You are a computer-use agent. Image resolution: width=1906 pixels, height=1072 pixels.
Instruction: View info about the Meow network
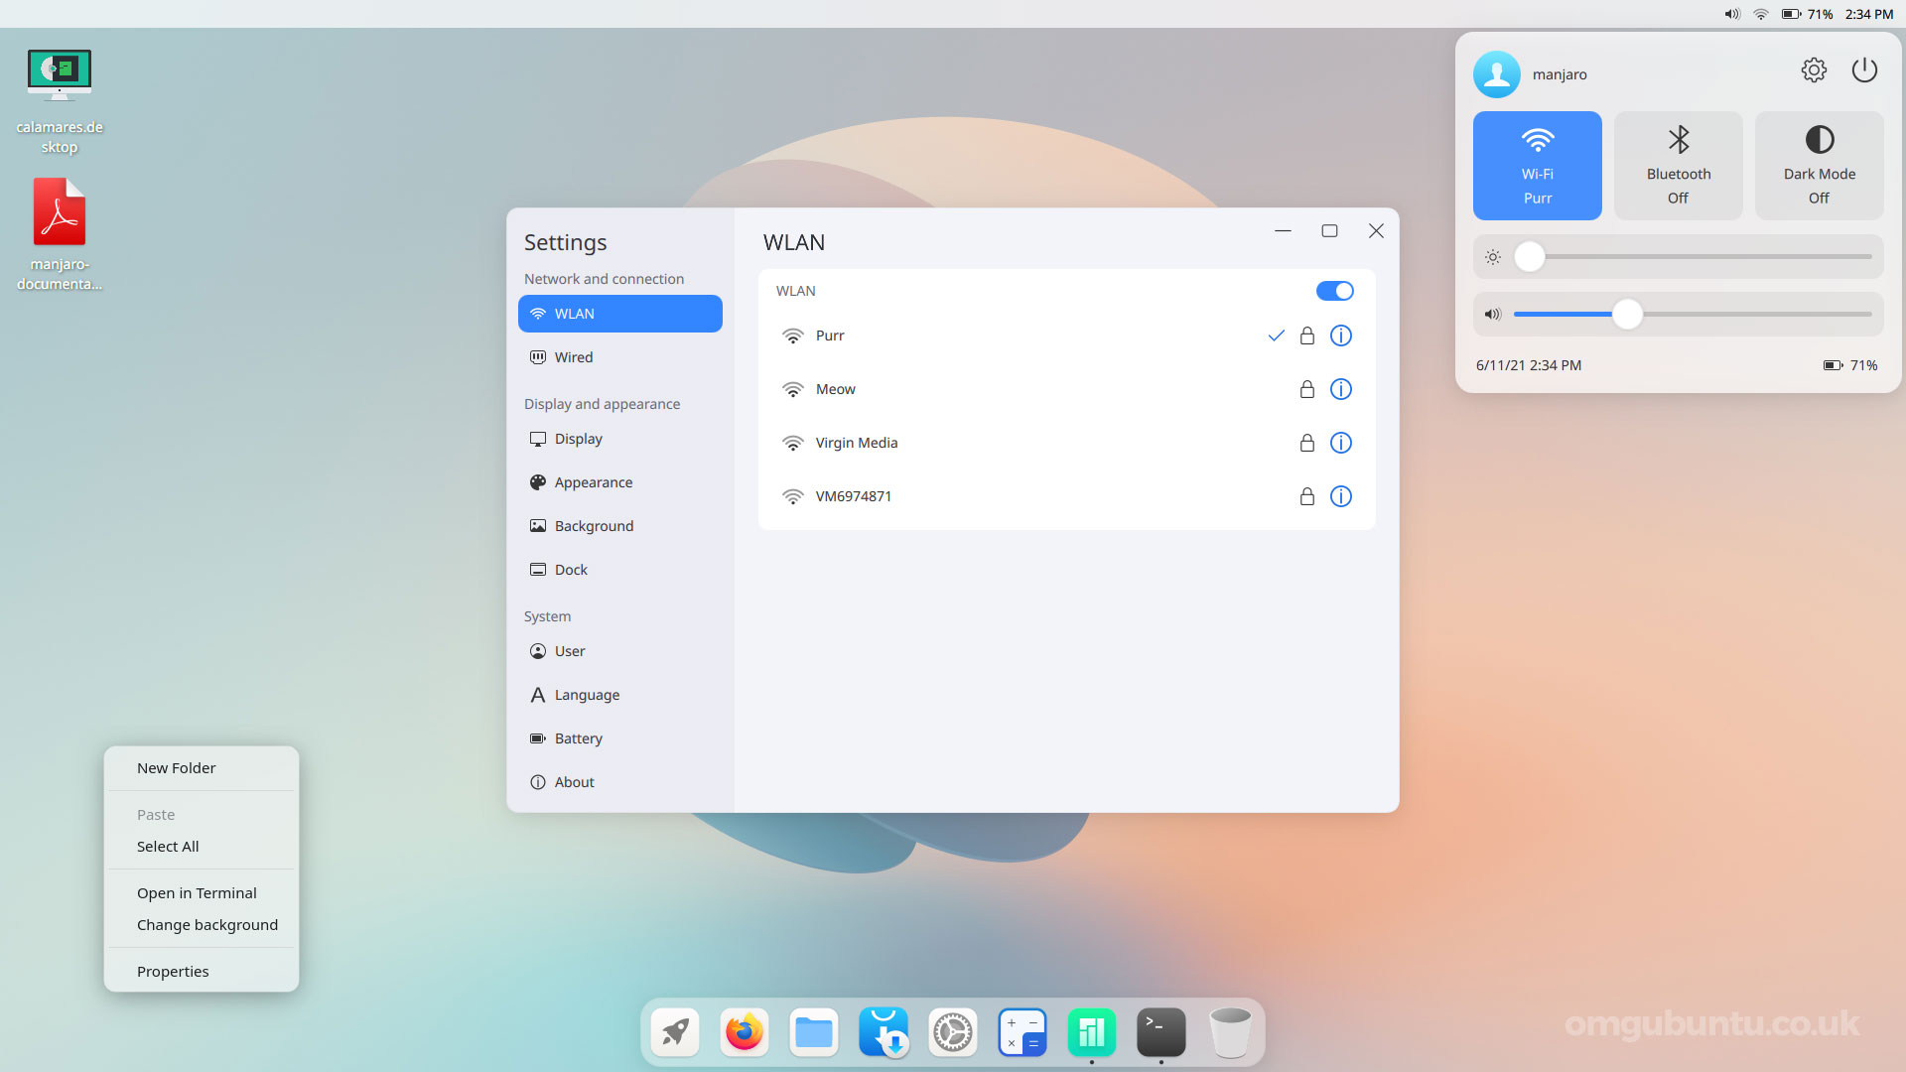1341,389
